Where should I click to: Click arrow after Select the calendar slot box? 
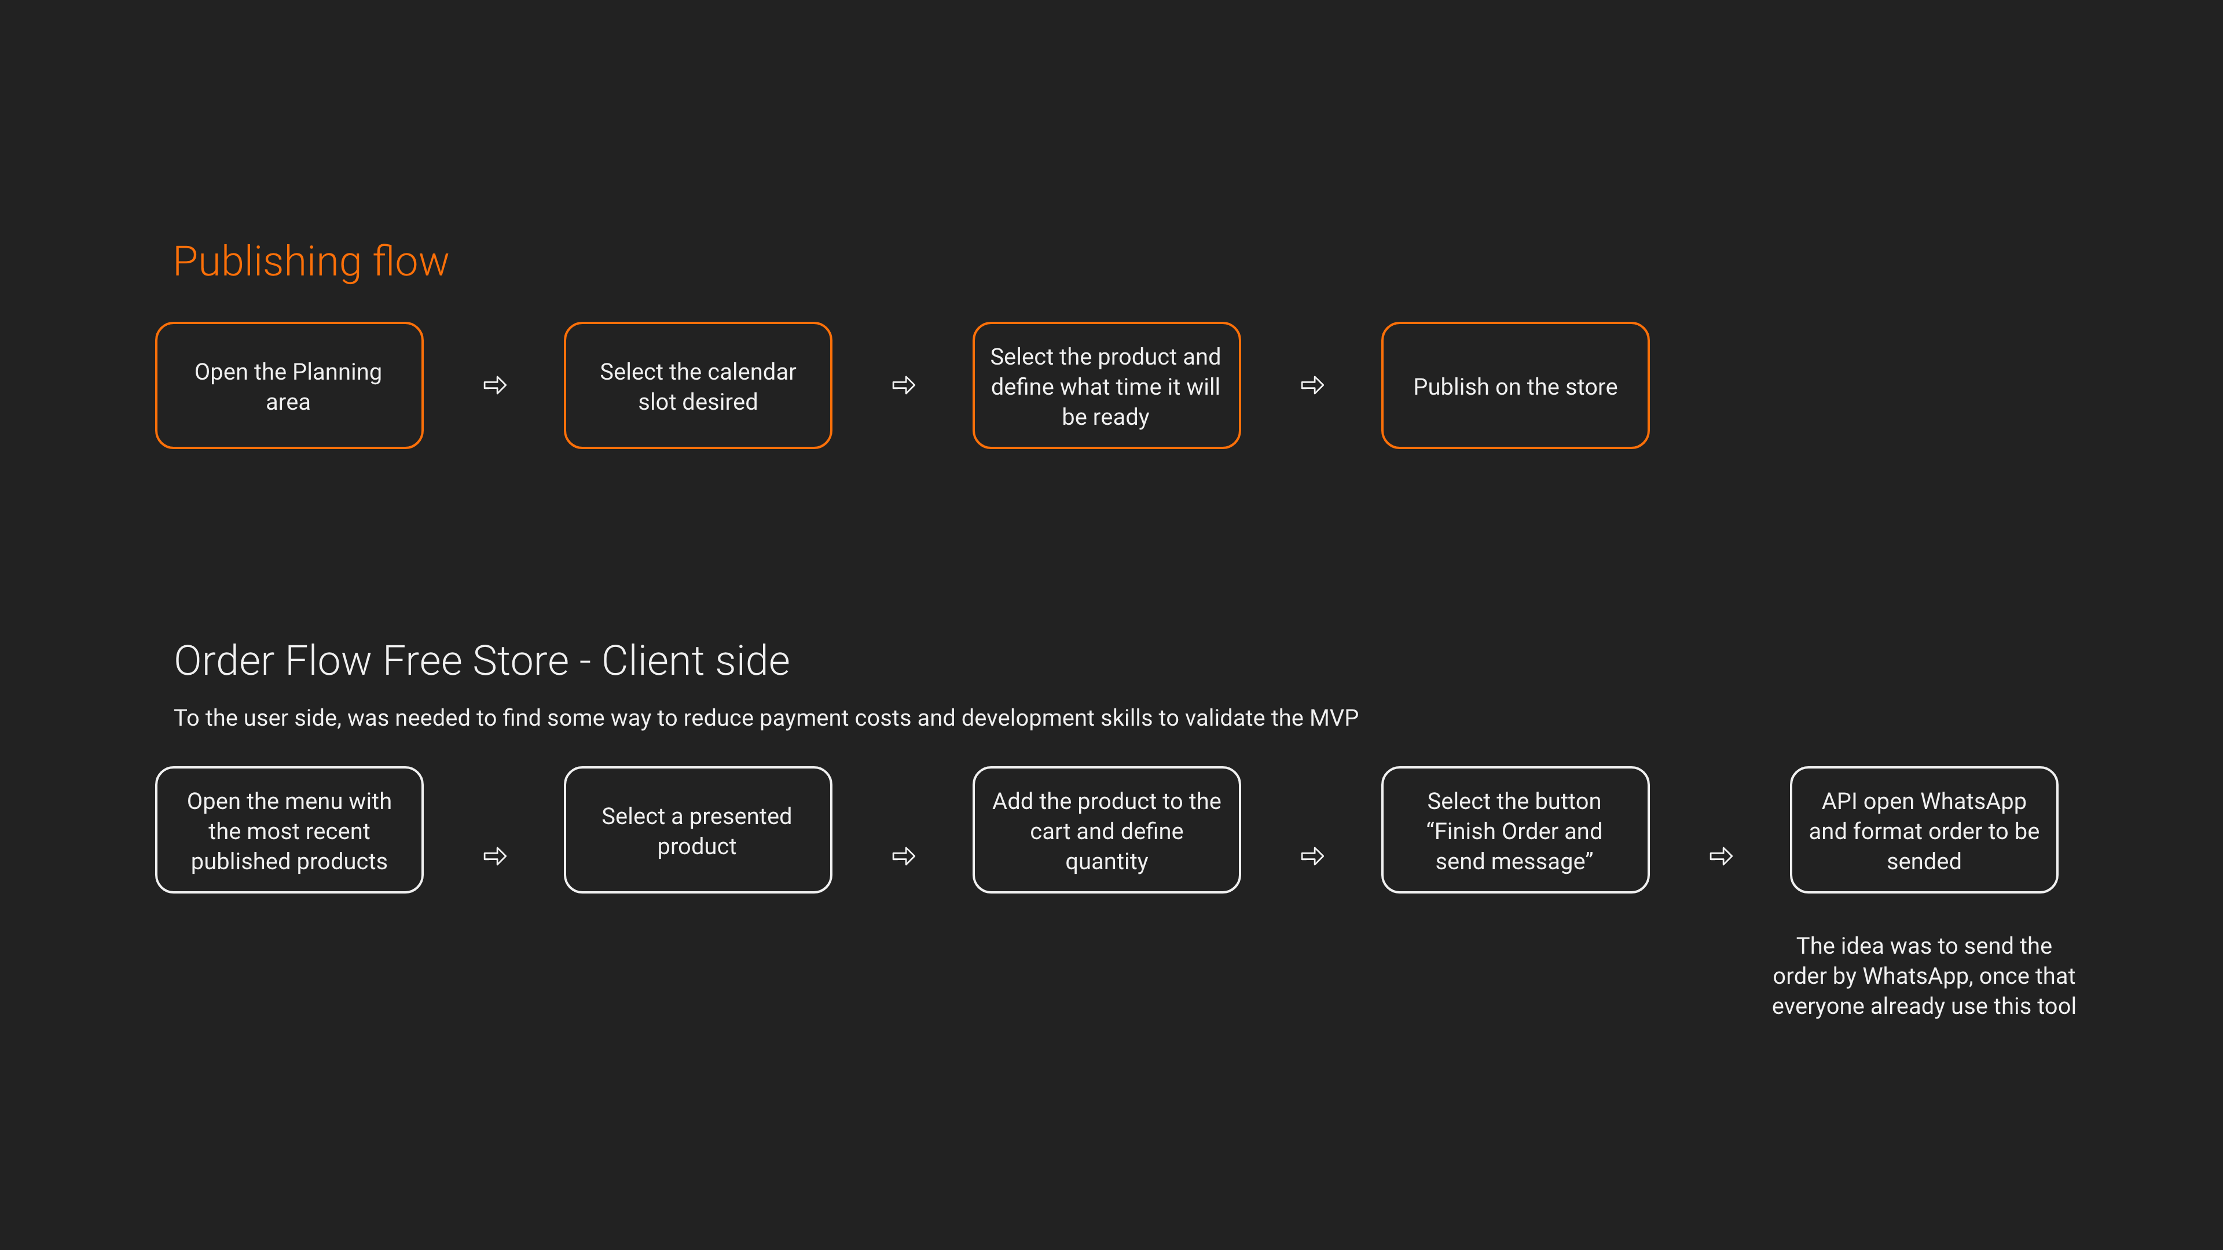904,385
